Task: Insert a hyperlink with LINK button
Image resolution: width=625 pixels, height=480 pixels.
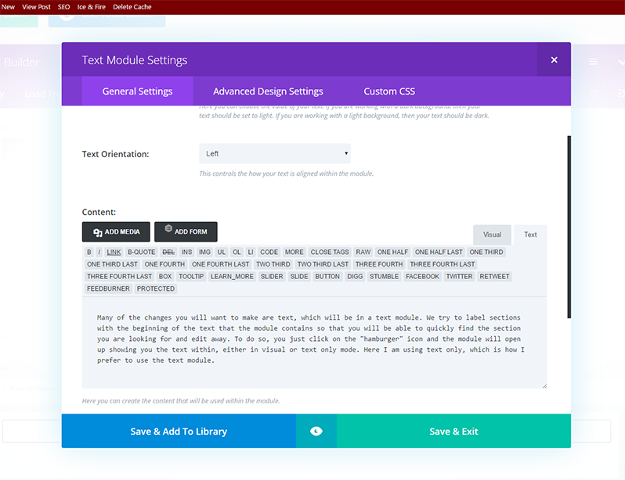Action: point(114,252)
